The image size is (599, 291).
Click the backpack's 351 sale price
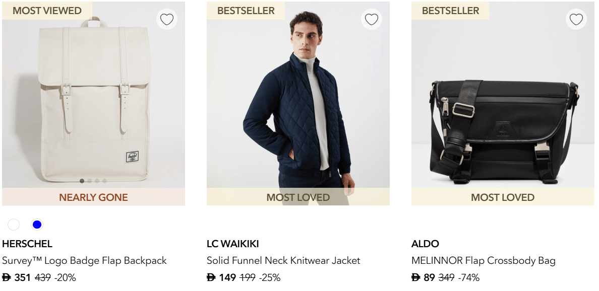(22, 277)
